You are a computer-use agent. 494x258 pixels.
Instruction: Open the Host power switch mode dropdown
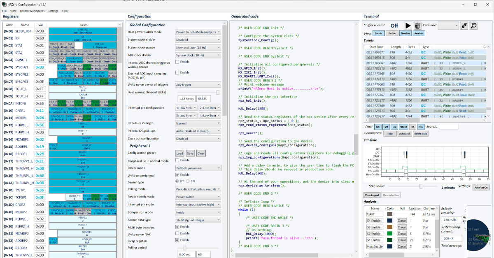point(198,32)
